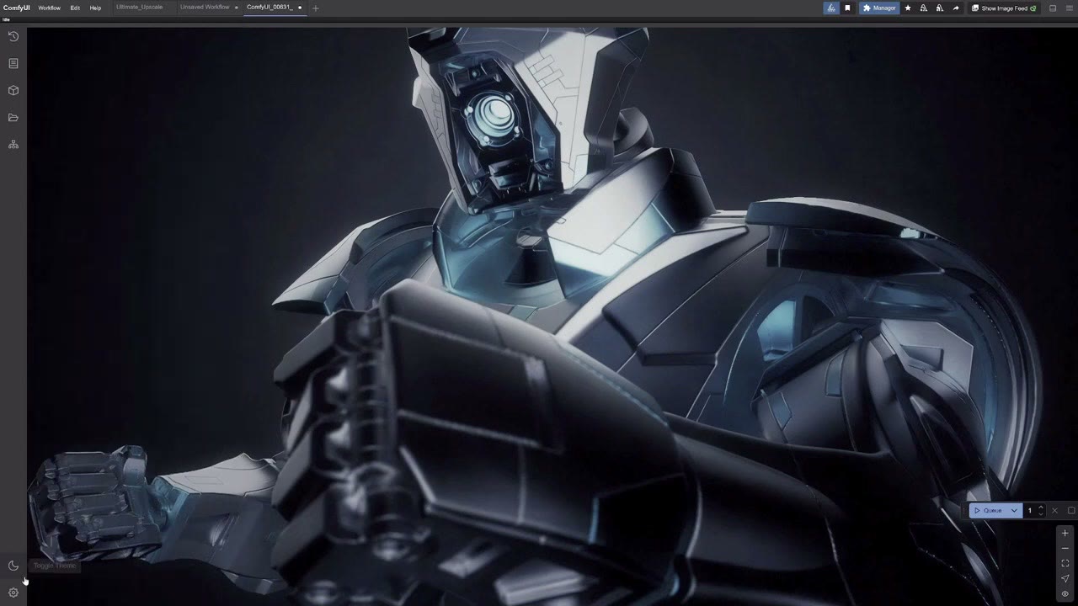Zoom out the canvas with minus
1078x606 pixels.
click(1065, 548)
